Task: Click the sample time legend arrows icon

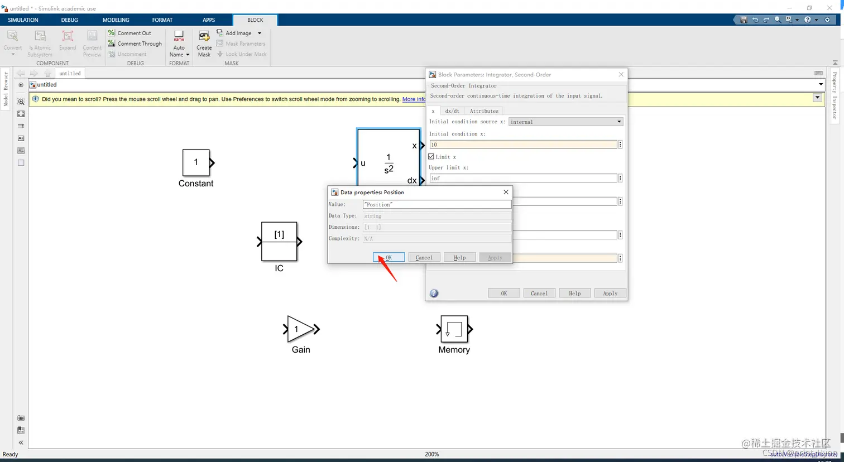Action: (21, 126)
